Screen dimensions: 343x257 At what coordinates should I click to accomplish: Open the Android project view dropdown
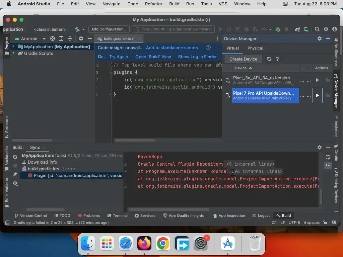click(30, 39)
